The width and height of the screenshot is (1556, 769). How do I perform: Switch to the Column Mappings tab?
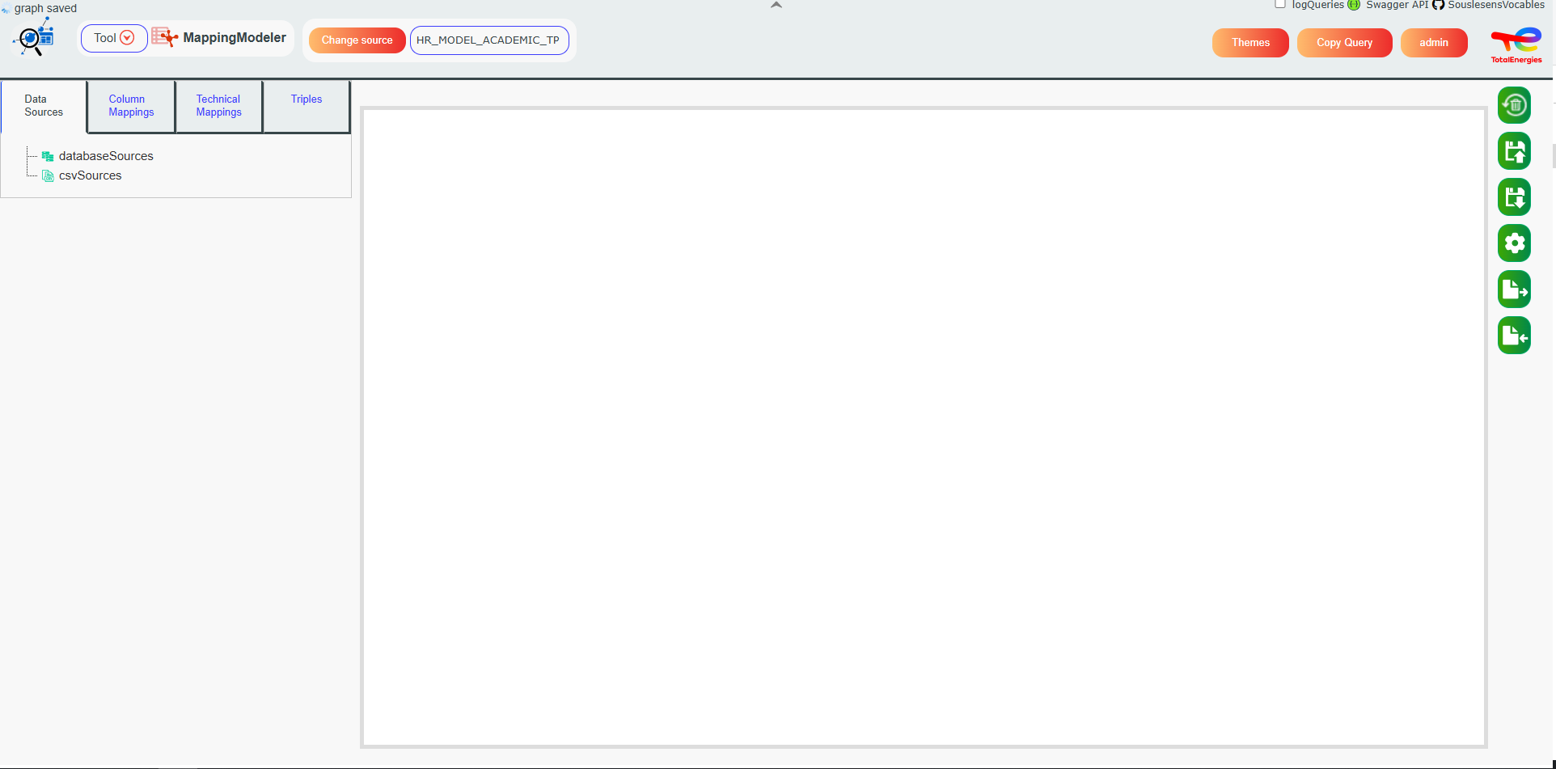(x=131, y=106)
